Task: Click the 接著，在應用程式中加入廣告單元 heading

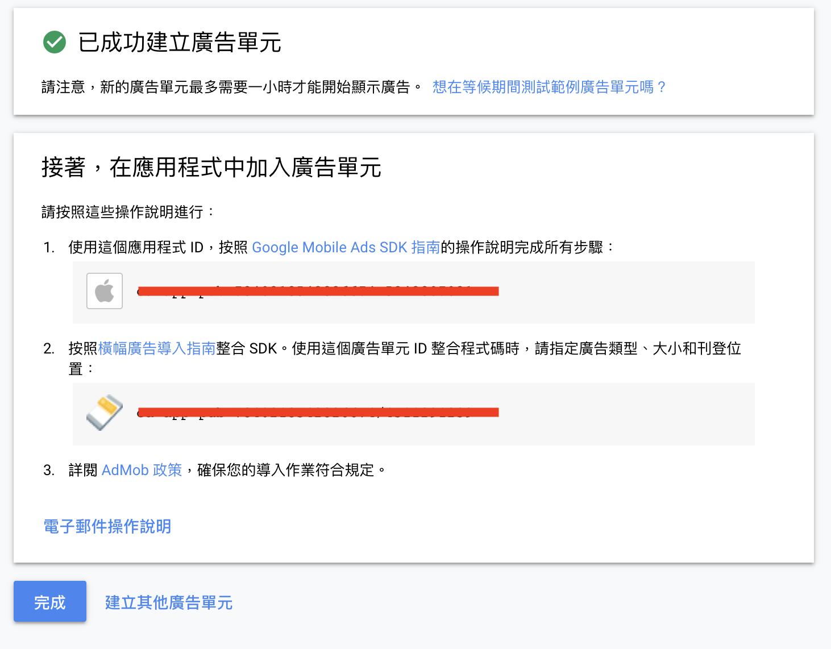Action: pyautogui.click(x=211, y=168)
